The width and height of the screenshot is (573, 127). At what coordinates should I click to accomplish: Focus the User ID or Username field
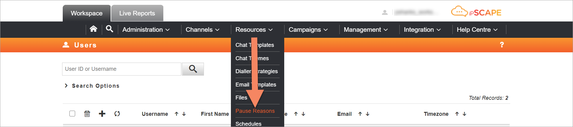click(122, 69)
